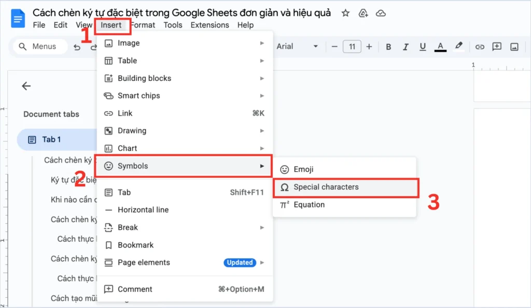Expand the Building blocks submenu arrow

[x=262, y=78]
